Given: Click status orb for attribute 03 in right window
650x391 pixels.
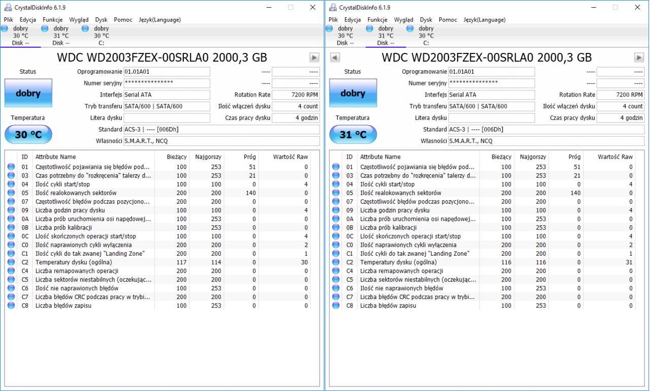Looking at the screenshot, I should pyautogui.click(x=336, y=175).
